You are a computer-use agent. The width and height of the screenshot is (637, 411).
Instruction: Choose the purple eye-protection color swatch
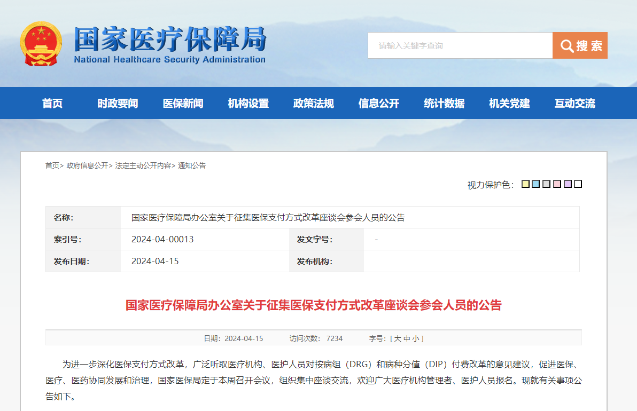[x=568, y=184]
